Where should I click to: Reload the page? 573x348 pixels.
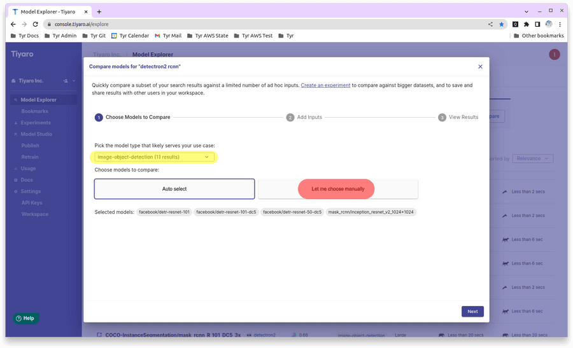36,24
